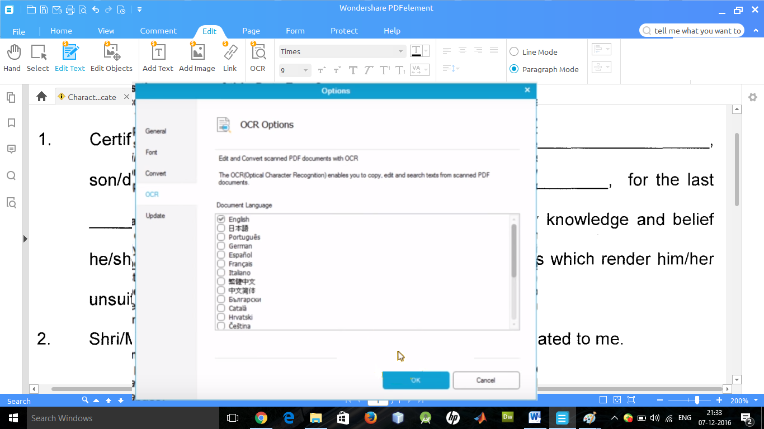Open the Thumbnails panel icon in left sidebar

pos(11,98)
